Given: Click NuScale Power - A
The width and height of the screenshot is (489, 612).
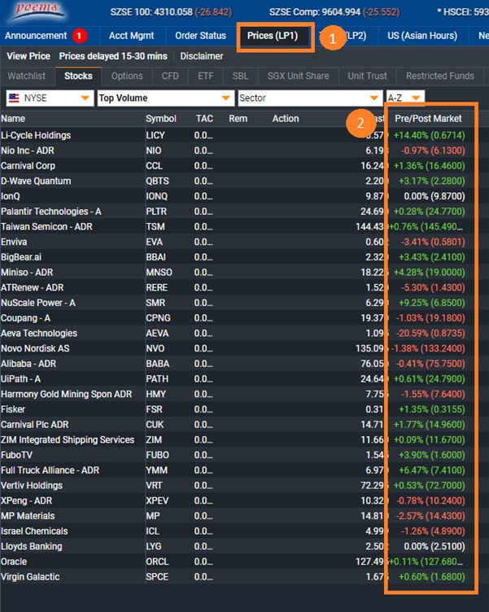Looking at the screenshot, I should (38, 303).
